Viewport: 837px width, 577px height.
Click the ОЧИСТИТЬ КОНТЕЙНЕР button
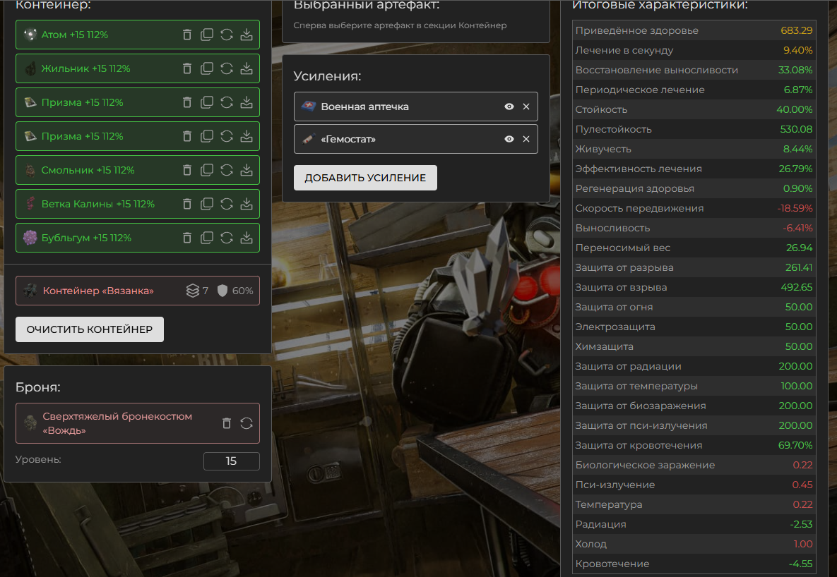[90, 329]
